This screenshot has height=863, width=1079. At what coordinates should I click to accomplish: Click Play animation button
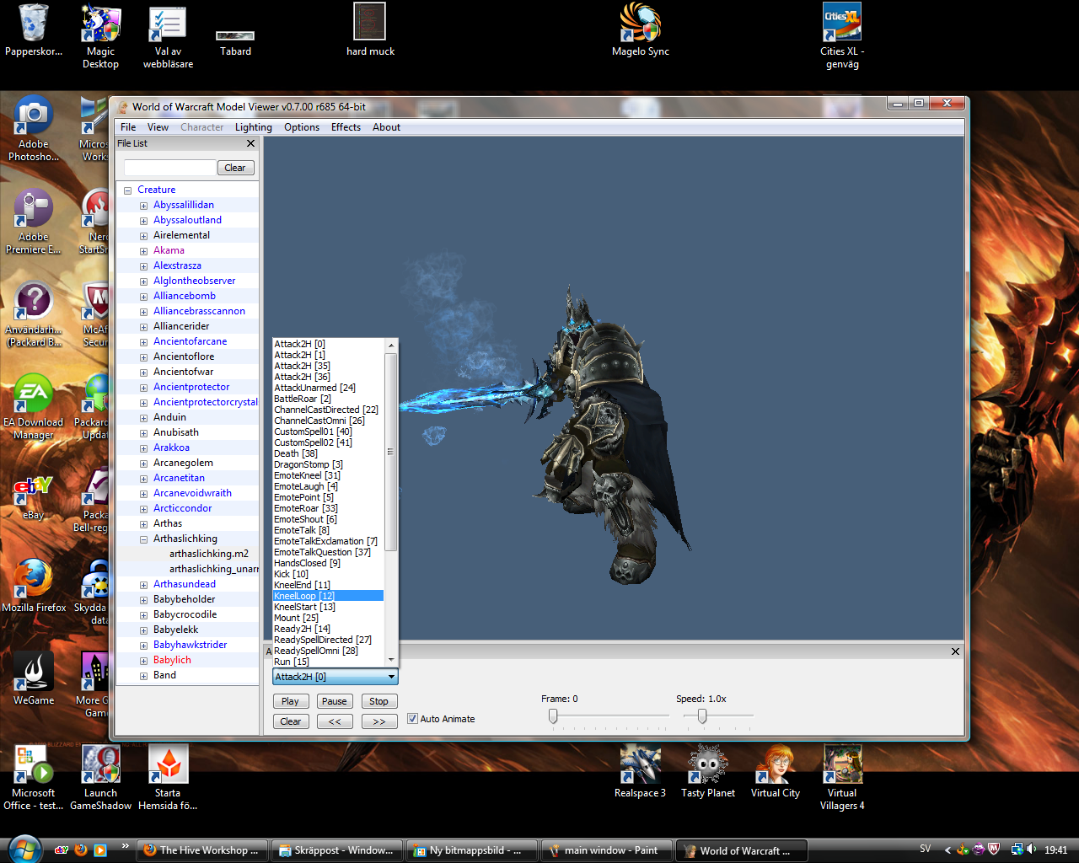pyautogui.click(x=290, y=701)
